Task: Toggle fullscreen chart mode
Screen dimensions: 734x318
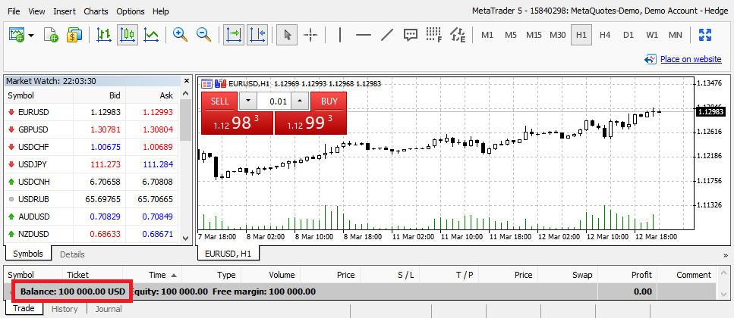Action: pos(704,34)
